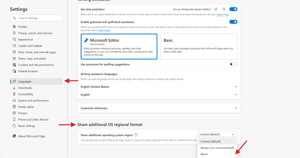
Task: Select Never from the dropdown list
Action: coord(204,154)
